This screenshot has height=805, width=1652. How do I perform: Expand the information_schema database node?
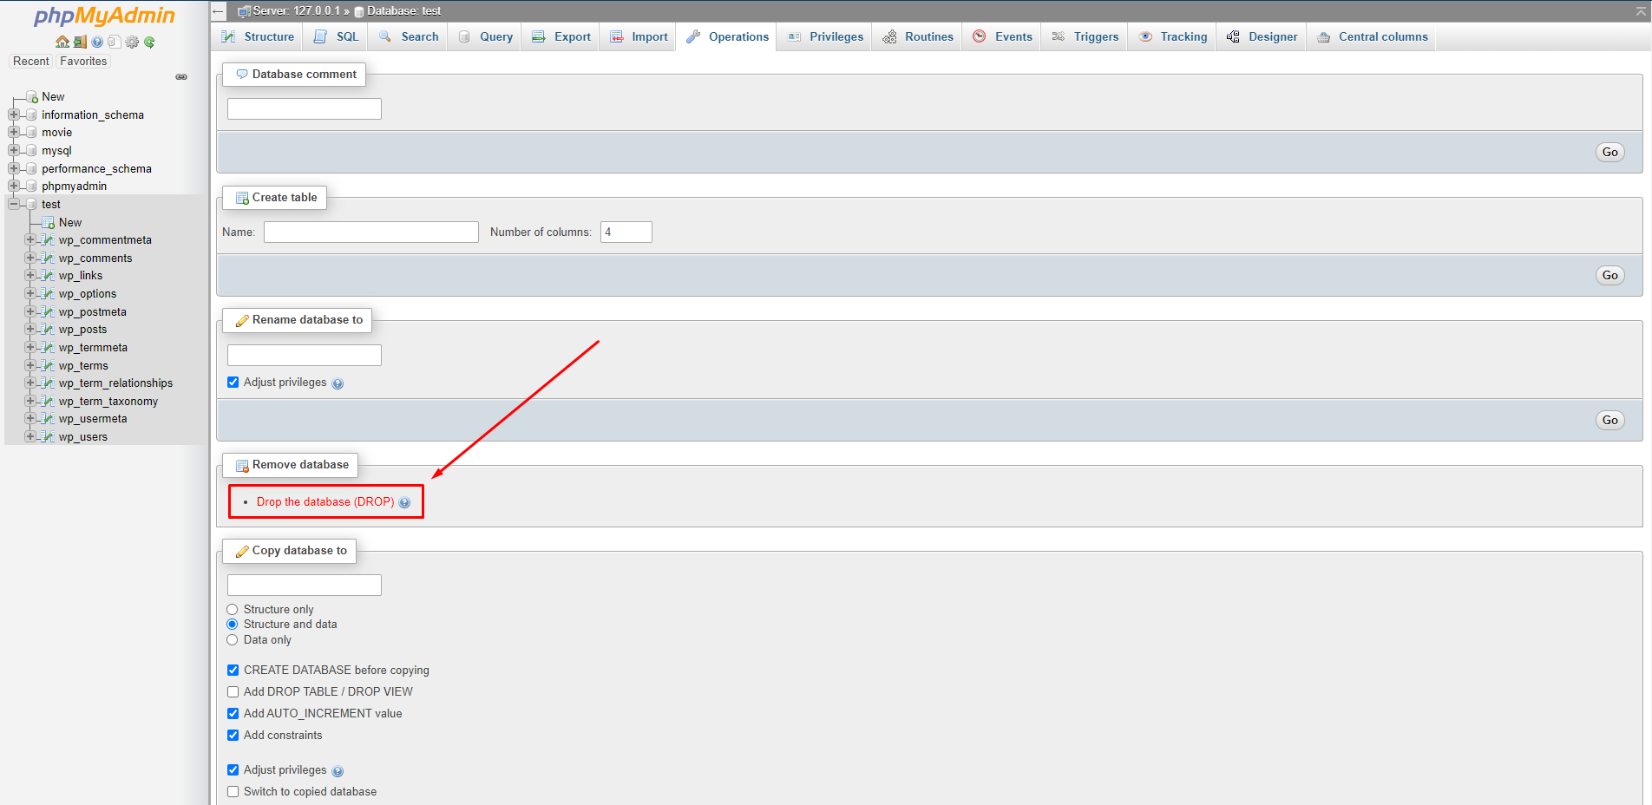[13, 115]
